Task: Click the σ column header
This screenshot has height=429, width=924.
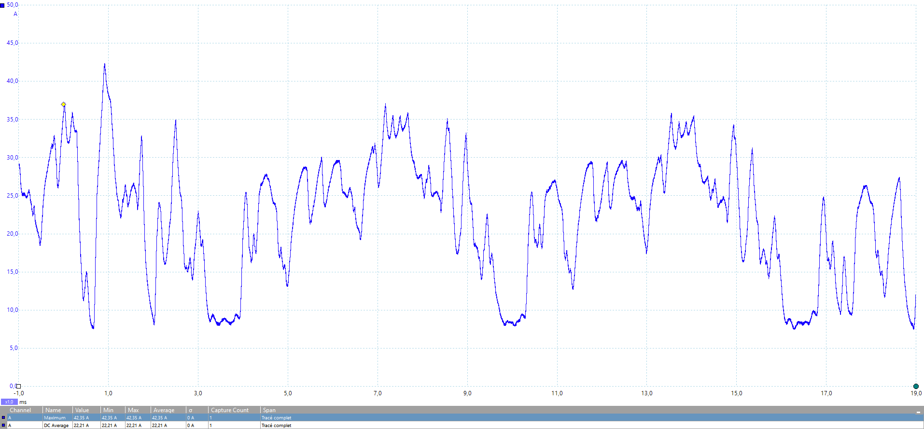Action: 191,410
